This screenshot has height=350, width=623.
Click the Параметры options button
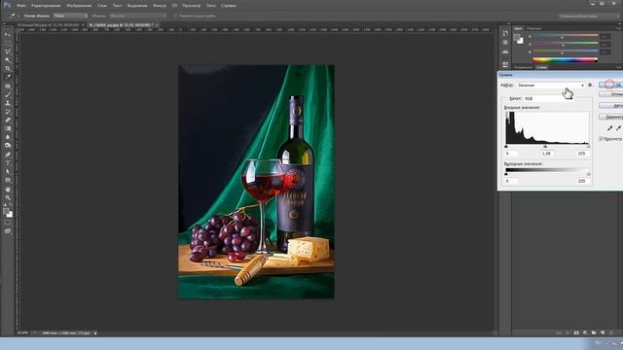click(x=611, y=117)
